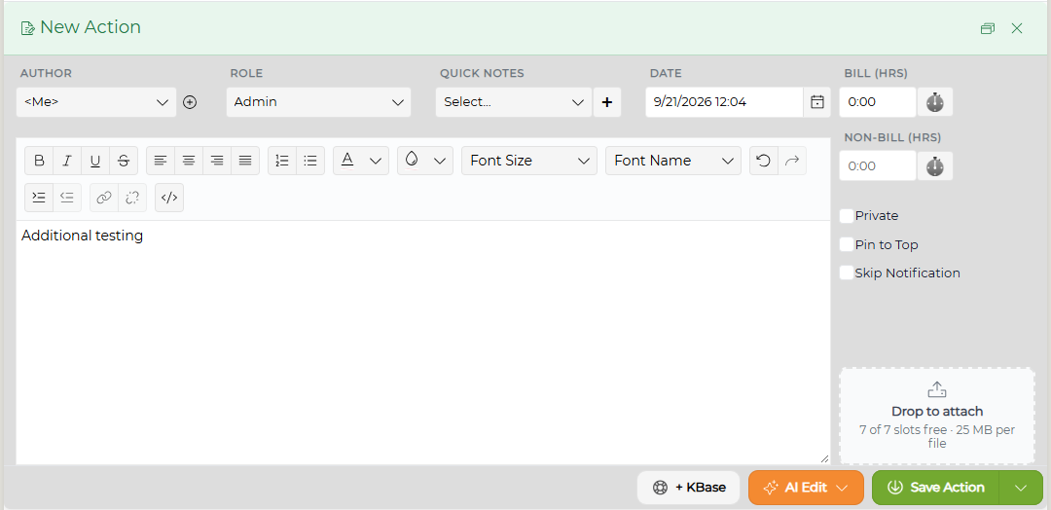Click the + KBase button

[x=688, y=488]
